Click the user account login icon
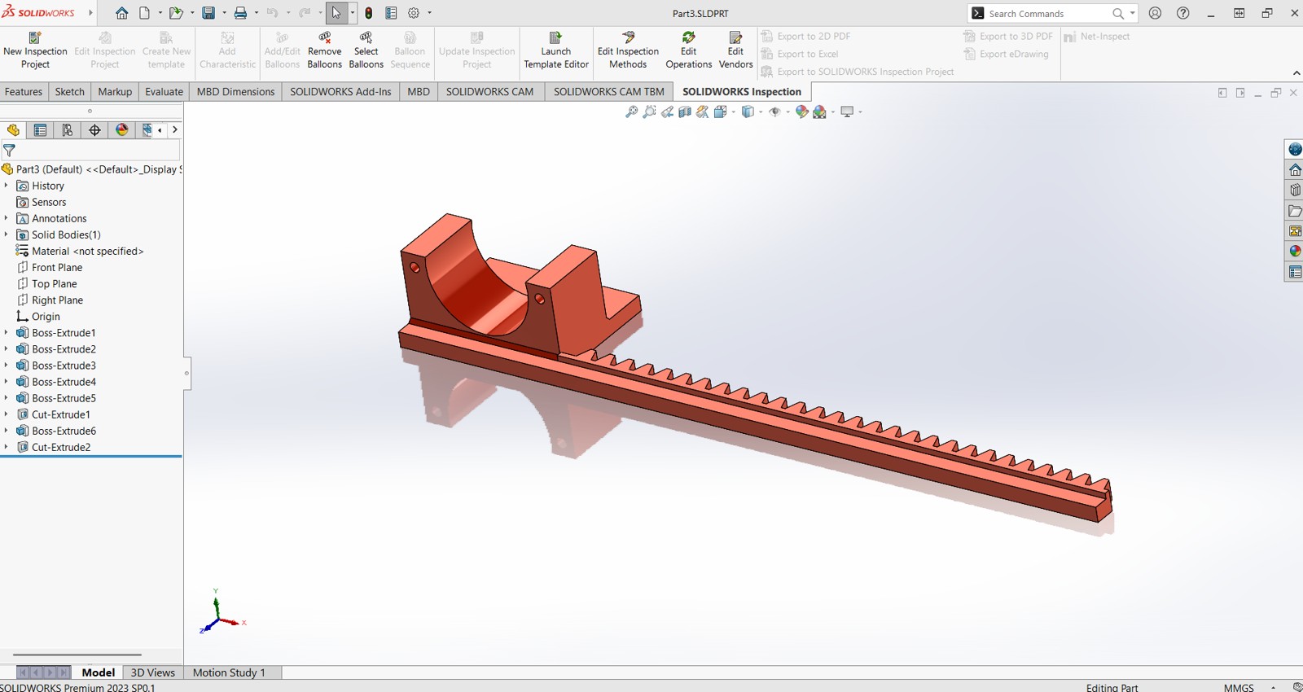 coord(1155,13)
